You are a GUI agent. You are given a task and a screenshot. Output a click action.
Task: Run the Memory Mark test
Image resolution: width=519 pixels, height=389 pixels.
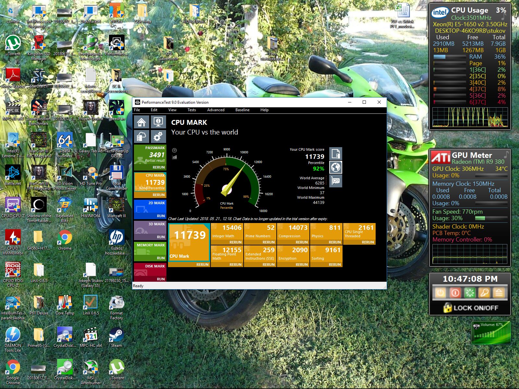tap(161, 258)
